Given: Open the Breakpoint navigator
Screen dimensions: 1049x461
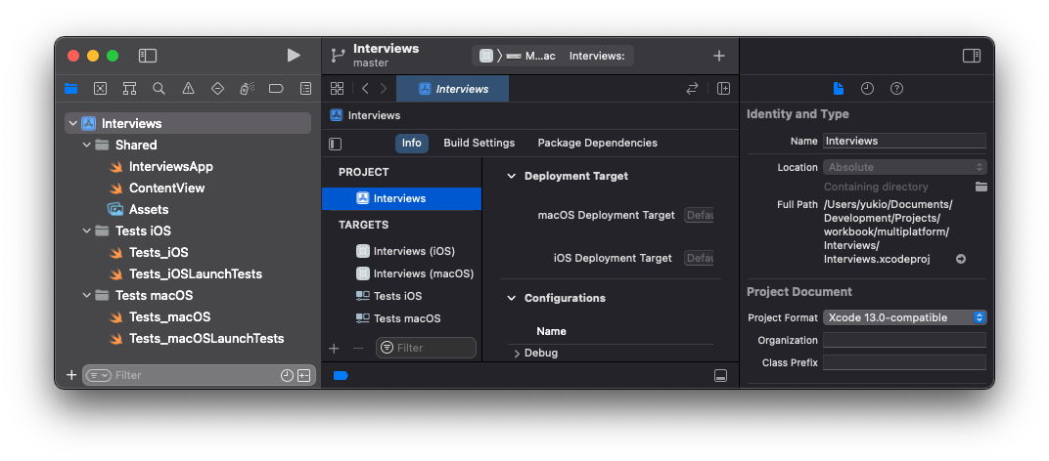Looking at the screenshot, I should click(276, 88).
